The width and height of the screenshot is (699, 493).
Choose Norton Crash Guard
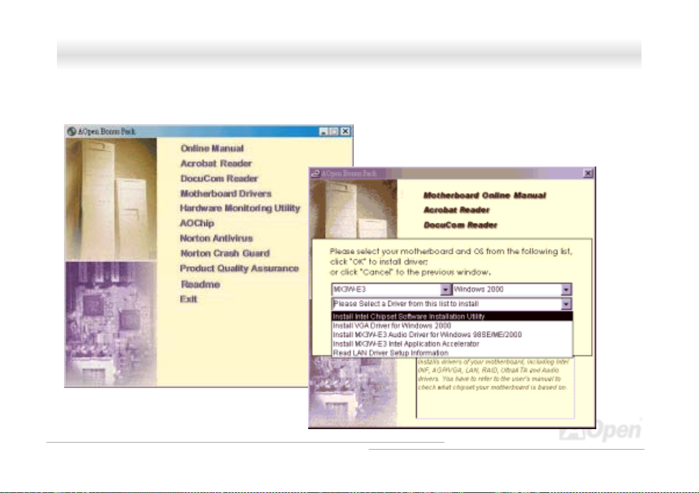(225, 253)
